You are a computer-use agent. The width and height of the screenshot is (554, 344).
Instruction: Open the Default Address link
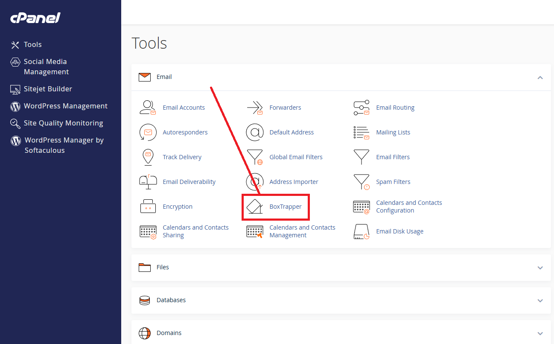(292, 132)
